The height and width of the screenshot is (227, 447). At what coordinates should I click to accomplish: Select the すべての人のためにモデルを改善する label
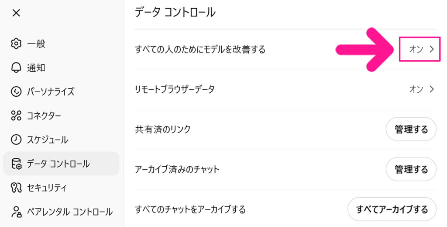tap(200, 49)
